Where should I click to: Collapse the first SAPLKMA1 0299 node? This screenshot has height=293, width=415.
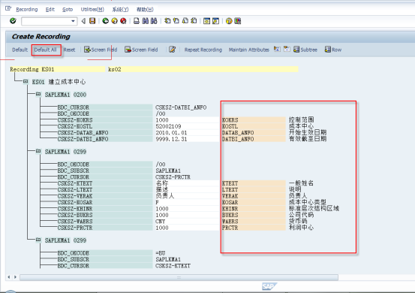point(38,151)
